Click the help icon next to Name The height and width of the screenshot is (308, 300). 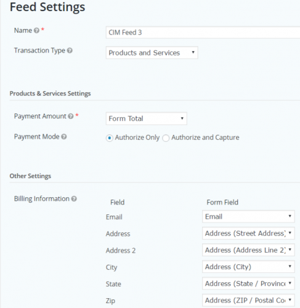36,31
